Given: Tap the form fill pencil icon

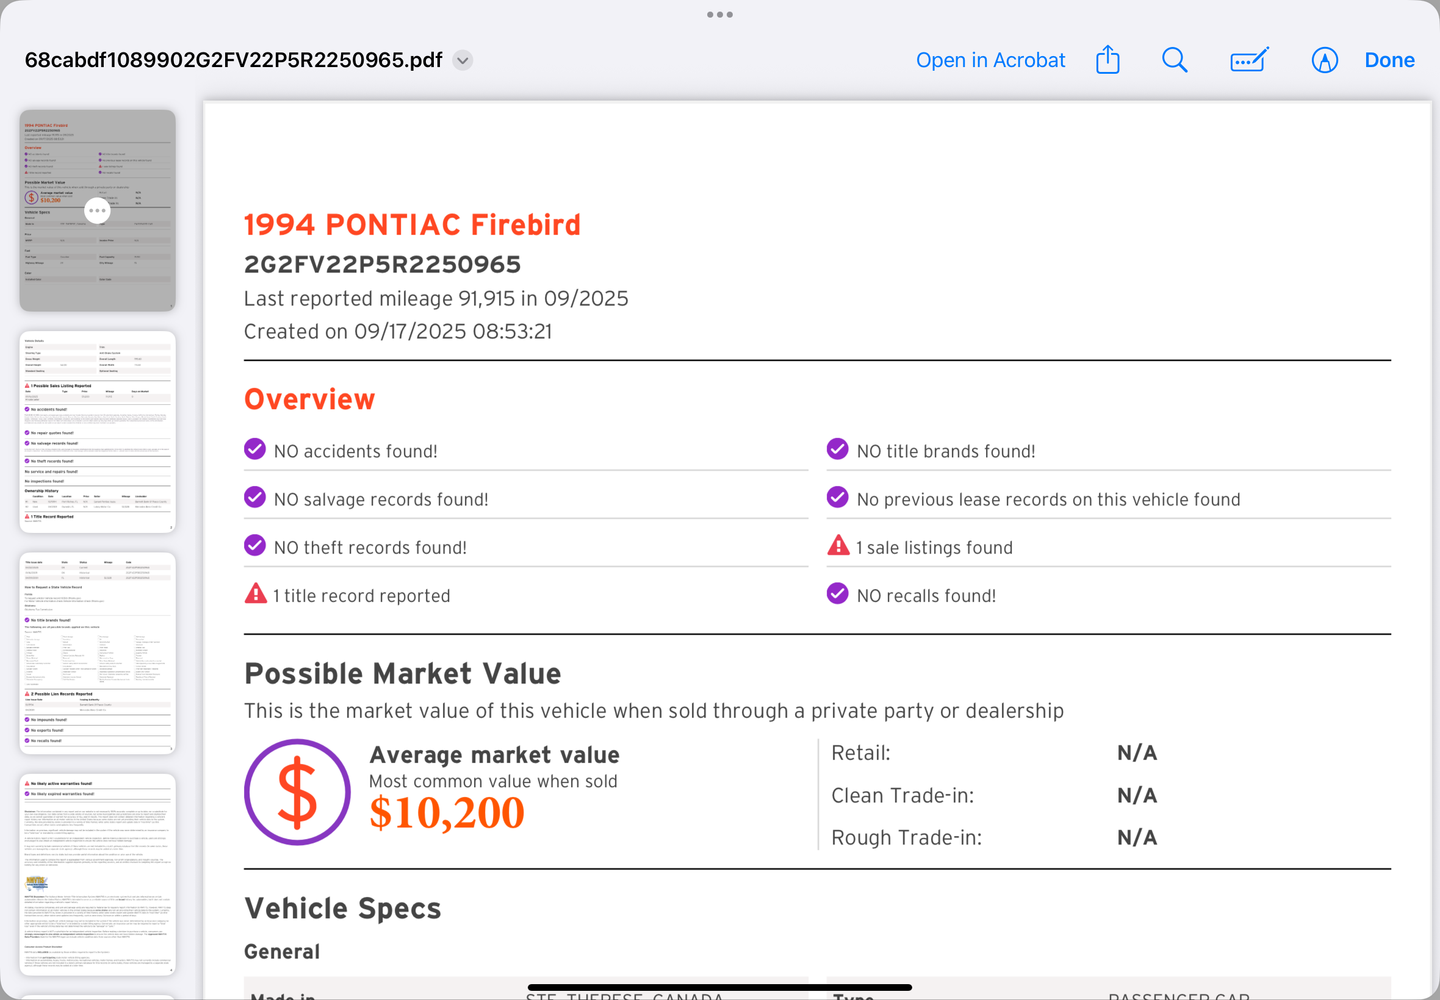Looking at the screenshot, I should click(1250, 60).
